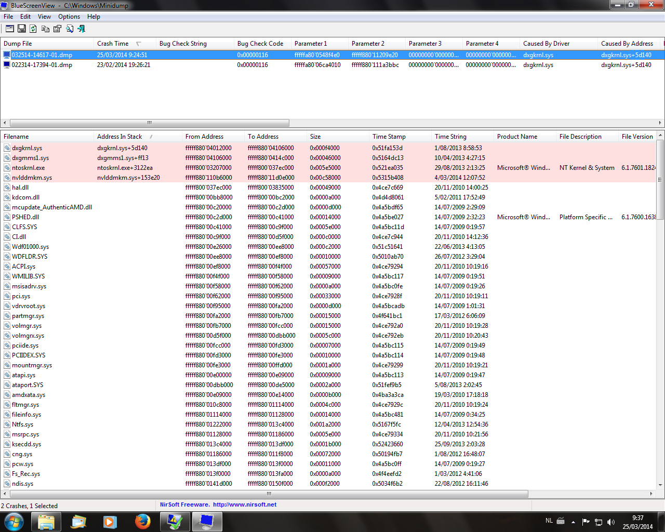Open Properties via toolbar icon
This screenshot has height=532, width=665.
57,29
